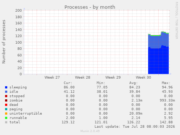Click the 'sleeping' legend label
The image size is (180, 135).
[x=18, y=87]
